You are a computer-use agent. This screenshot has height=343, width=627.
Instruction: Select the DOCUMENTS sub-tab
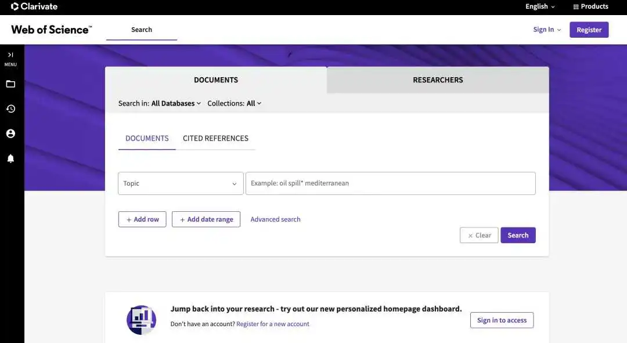[147, 138]
